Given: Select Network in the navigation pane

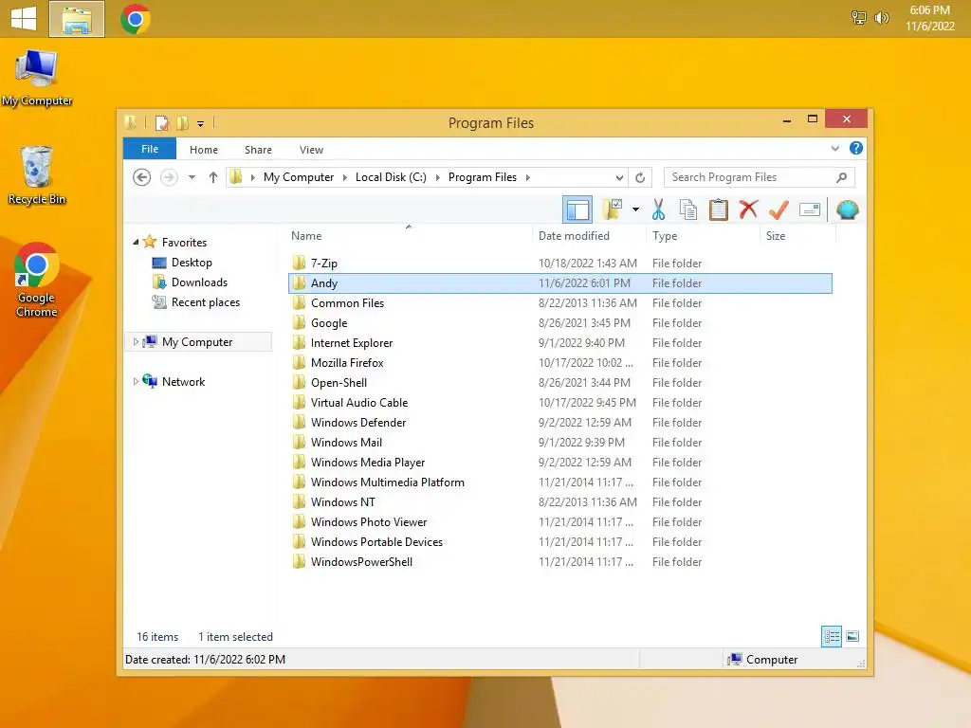Looking at the screenshot, I should click(x=183, y=382).
